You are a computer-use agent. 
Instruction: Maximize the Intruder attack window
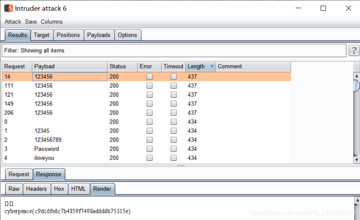pos(323,8)
